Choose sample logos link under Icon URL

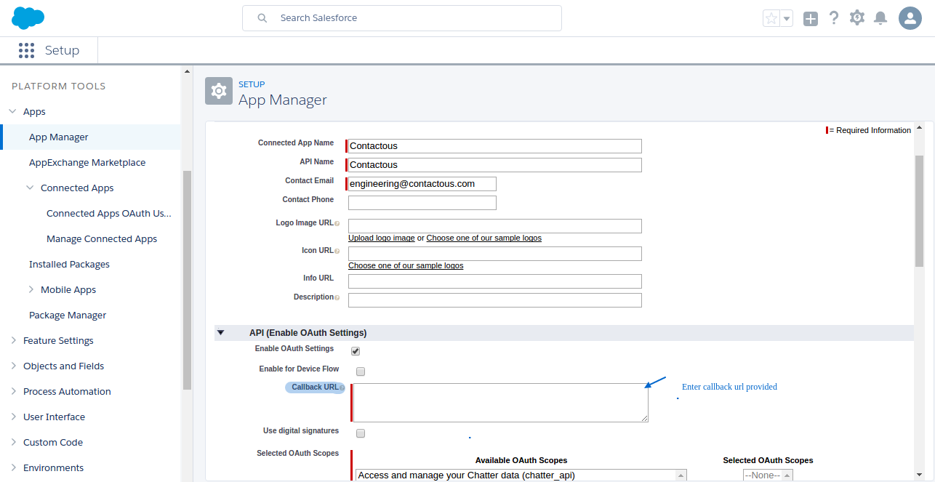coord(406,266)
